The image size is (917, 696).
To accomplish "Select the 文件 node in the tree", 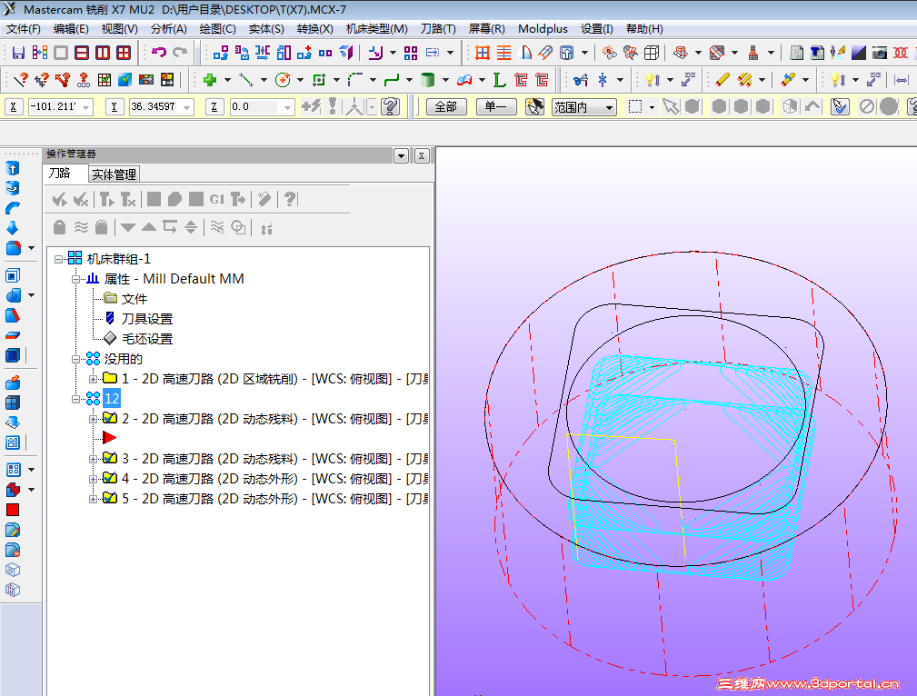I will click(x=135, y=299).
